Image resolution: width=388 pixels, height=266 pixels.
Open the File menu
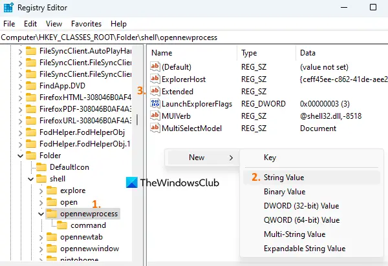pos(9,24)
